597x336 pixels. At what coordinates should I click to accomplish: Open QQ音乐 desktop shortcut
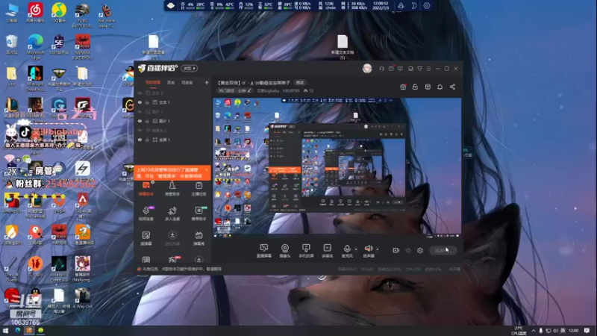click(59, 12)
